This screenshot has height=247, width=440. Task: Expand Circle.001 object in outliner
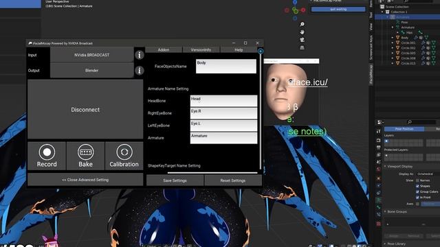click(x=393, y=43)
